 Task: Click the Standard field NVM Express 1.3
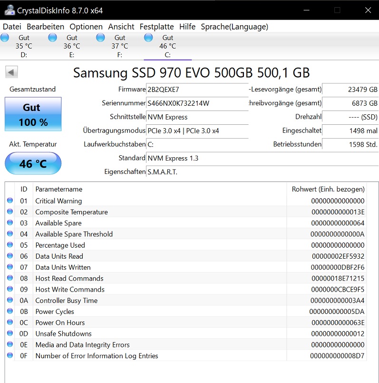pos(262,158)
